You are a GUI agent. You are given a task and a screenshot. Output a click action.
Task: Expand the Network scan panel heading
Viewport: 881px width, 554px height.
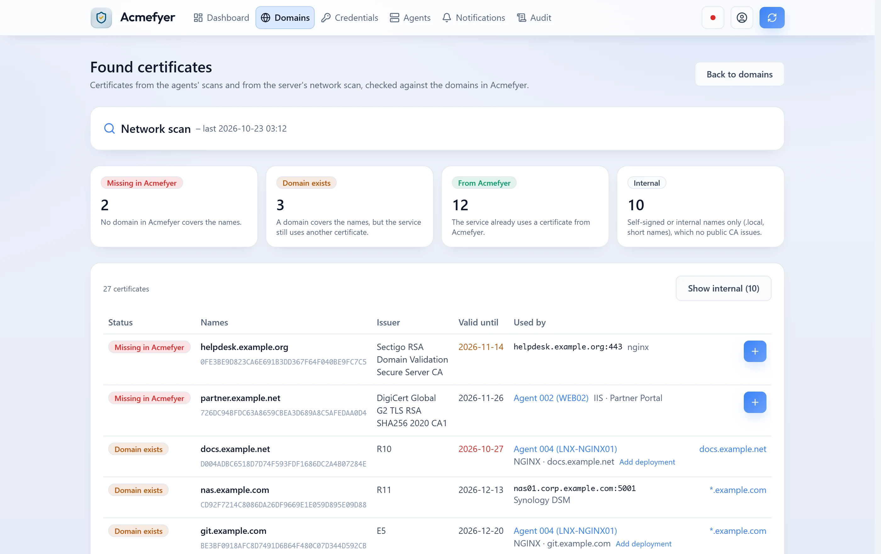pos(156,129)
